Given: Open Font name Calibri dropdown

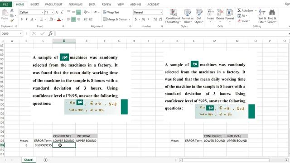Looking at the screenshot, I should point(43,12).
